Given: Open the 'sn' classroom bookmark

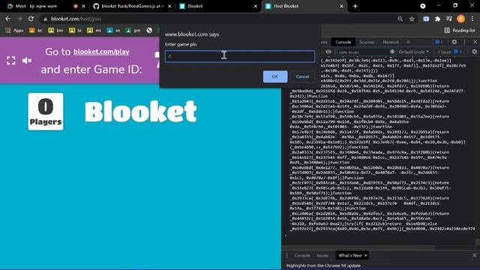Looking at the screenshot, I should click(x=113, y=30).
